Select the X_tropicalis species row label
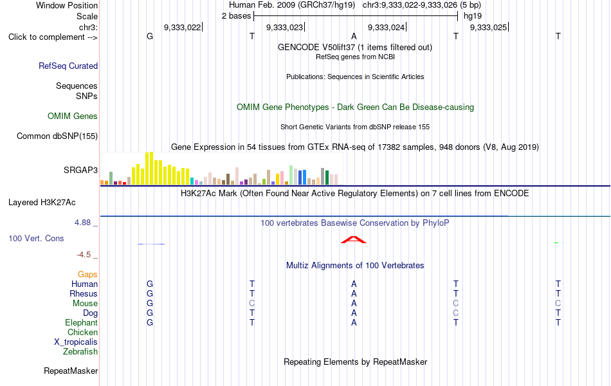Viewport: 611px width, 386px height. click(76, 342)
